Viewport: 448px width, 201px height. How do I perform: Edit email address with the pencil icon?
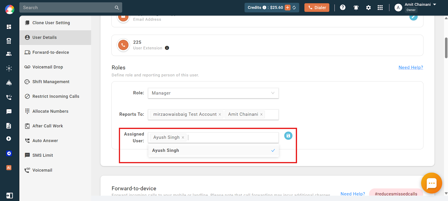point(413,17)
